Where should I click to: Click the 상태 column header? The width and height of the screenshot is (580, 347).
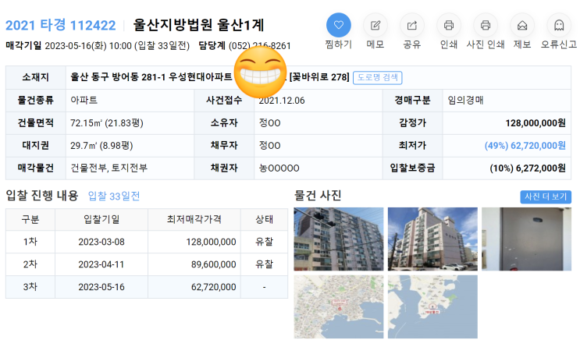point(264,220)
